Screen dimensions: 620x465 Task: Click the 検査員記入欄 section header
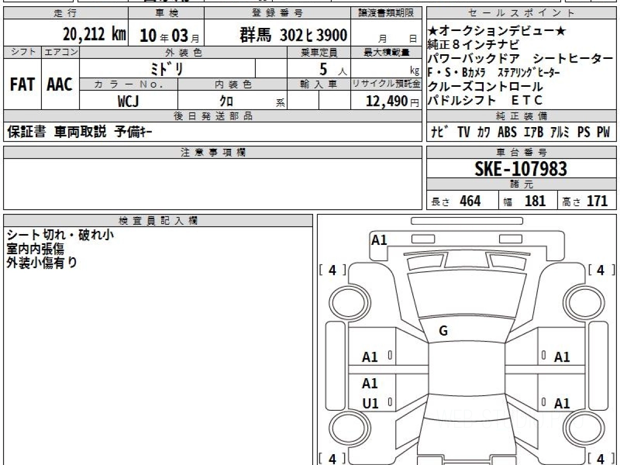(158, 221)
